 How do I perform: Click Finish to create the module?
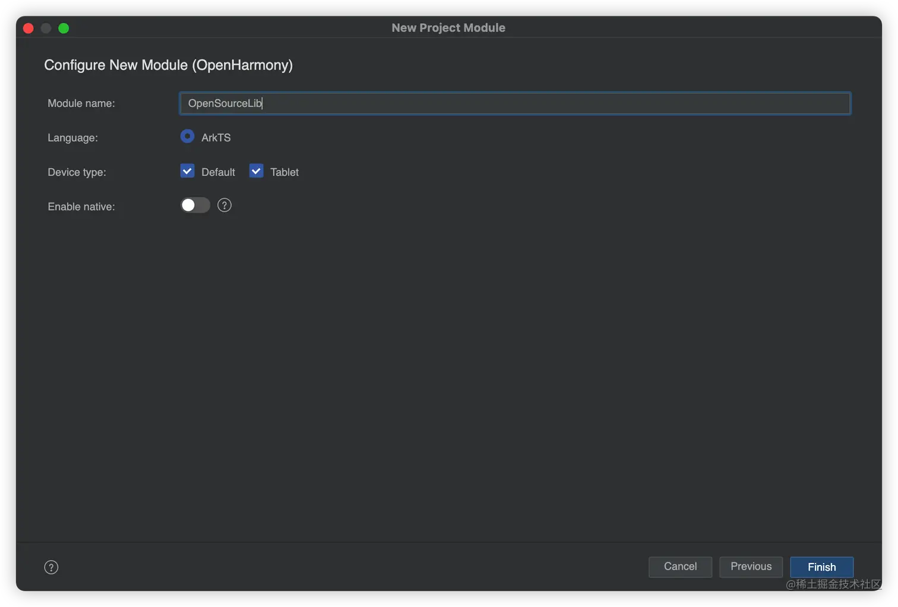click(821, 567)
